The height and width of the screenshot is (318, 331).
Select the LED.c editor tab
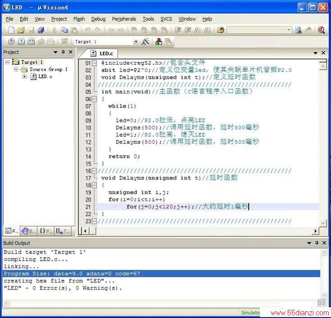[102, 54]
